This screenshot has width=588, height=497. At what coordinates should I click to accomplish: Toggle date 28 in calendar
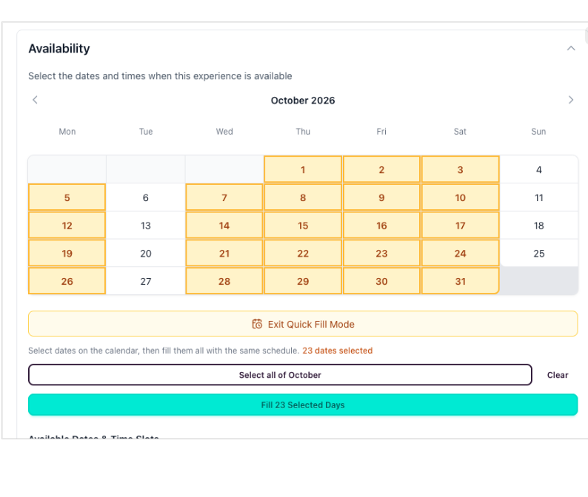pos(224,281)
